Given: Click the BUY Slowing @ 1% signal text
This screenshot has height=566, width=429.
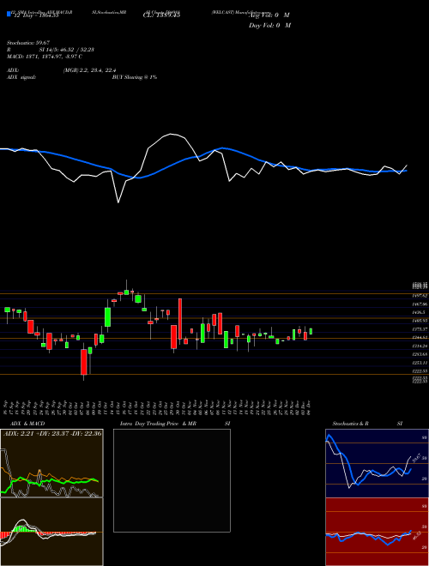Looking at the screenshot, I should [135, 77].
